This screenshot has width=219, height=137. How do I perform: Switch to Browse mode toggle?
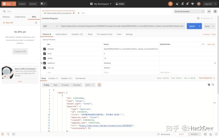tap(194, 134)
